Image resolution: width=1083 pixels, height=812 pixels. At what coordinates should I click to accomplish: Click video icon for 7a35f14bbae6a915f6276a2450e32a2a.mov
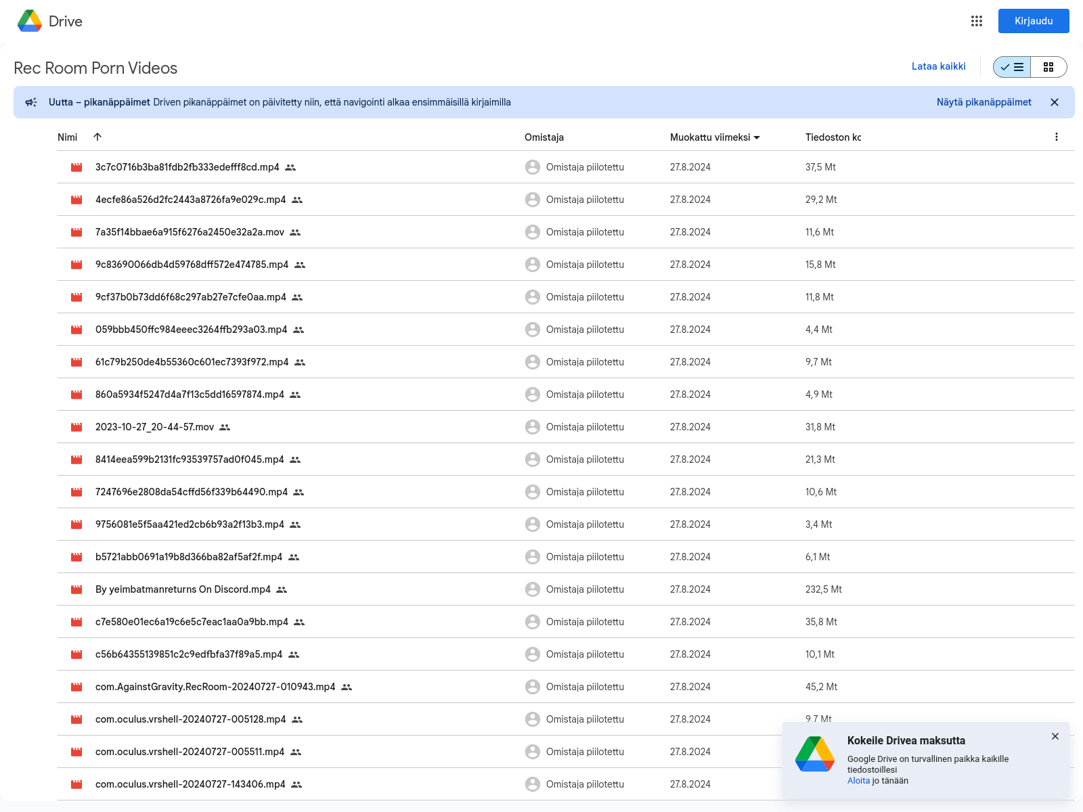click(x=76, y=232)
